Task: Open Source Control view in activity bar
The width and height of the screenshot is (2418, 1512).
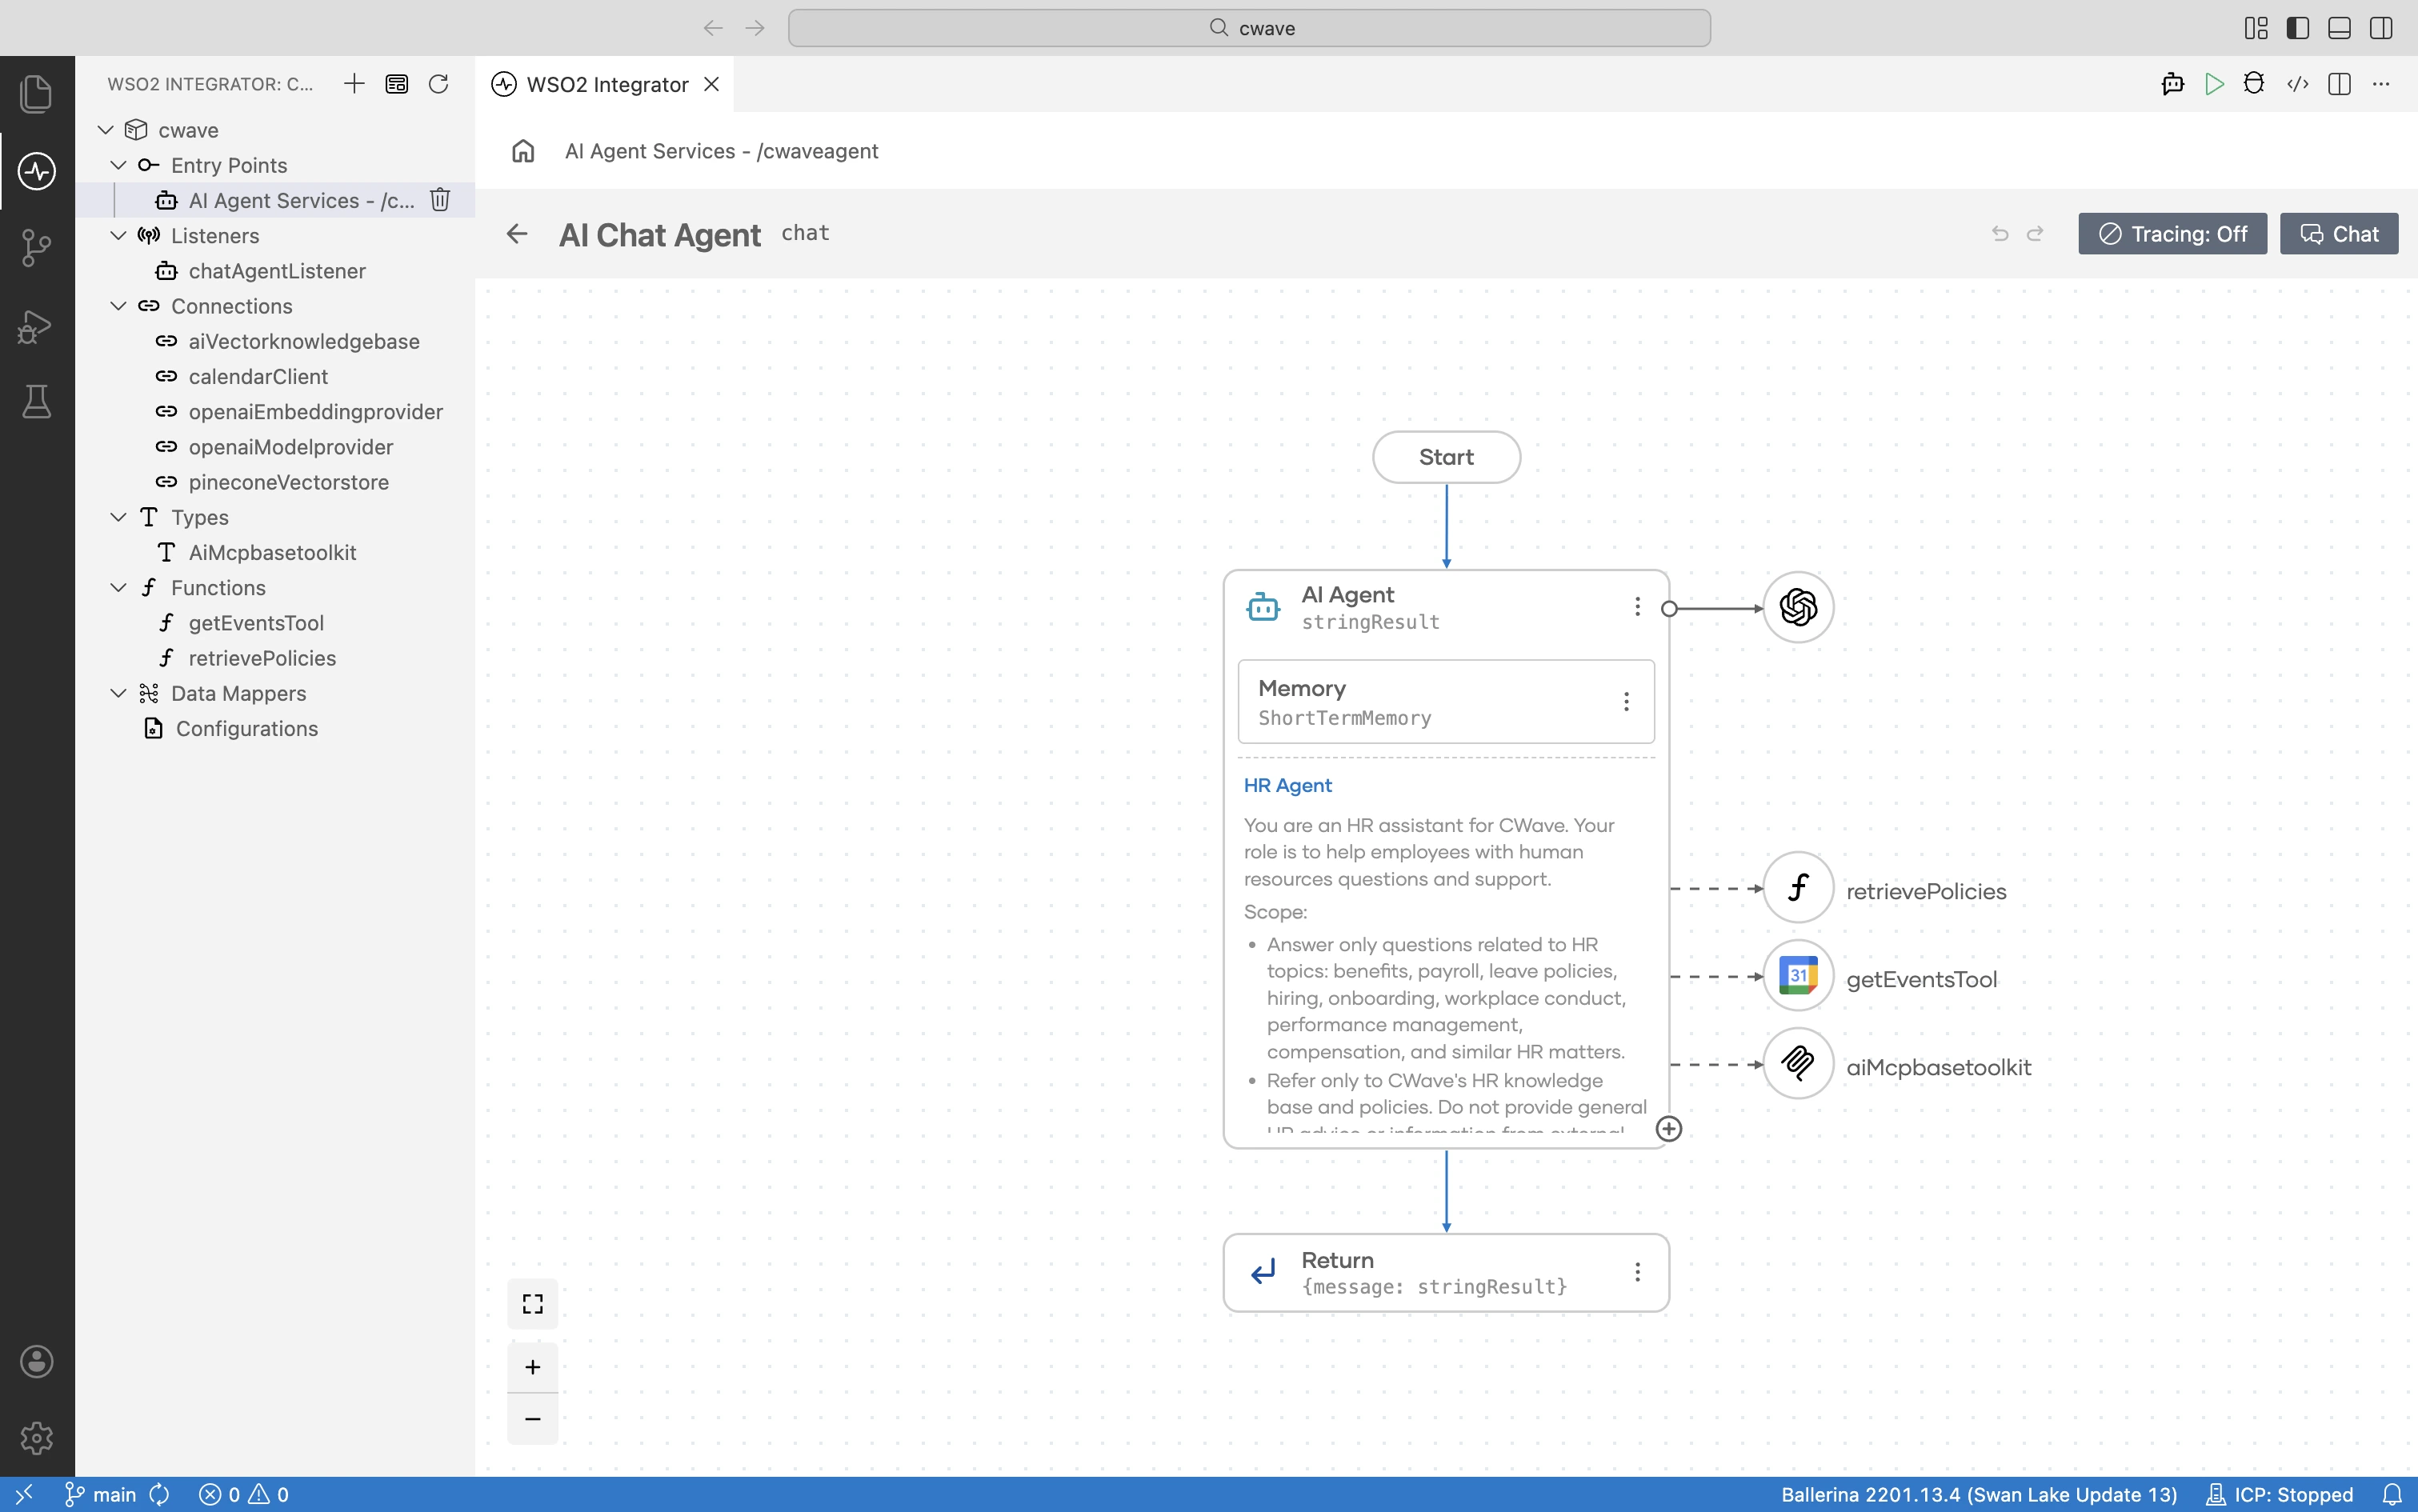Action: 36,248
